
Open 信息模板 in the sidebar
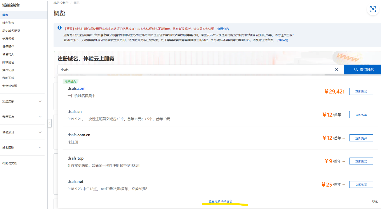pos(9,38)
